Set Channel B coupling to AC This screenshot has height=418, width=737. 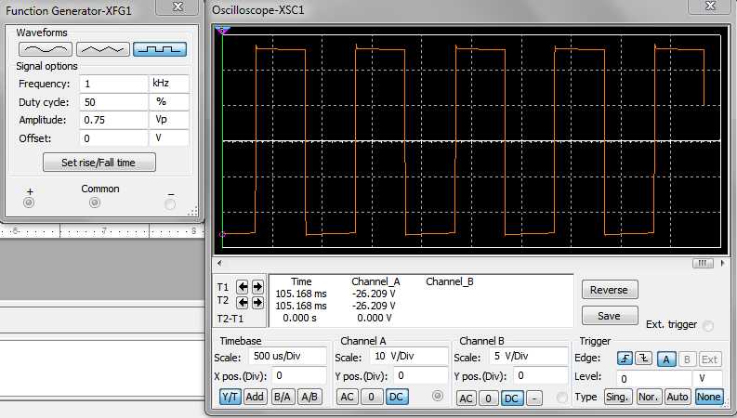click(x=466, y=398)
